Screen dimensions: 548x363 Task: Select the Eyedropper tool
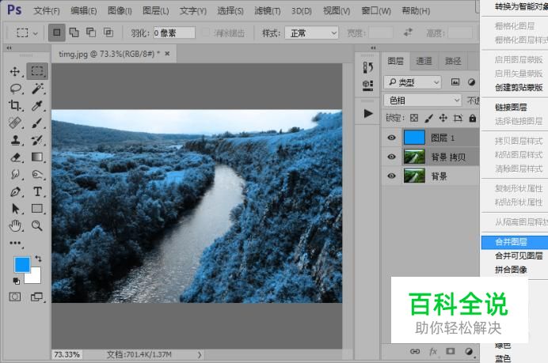point(37,105)
